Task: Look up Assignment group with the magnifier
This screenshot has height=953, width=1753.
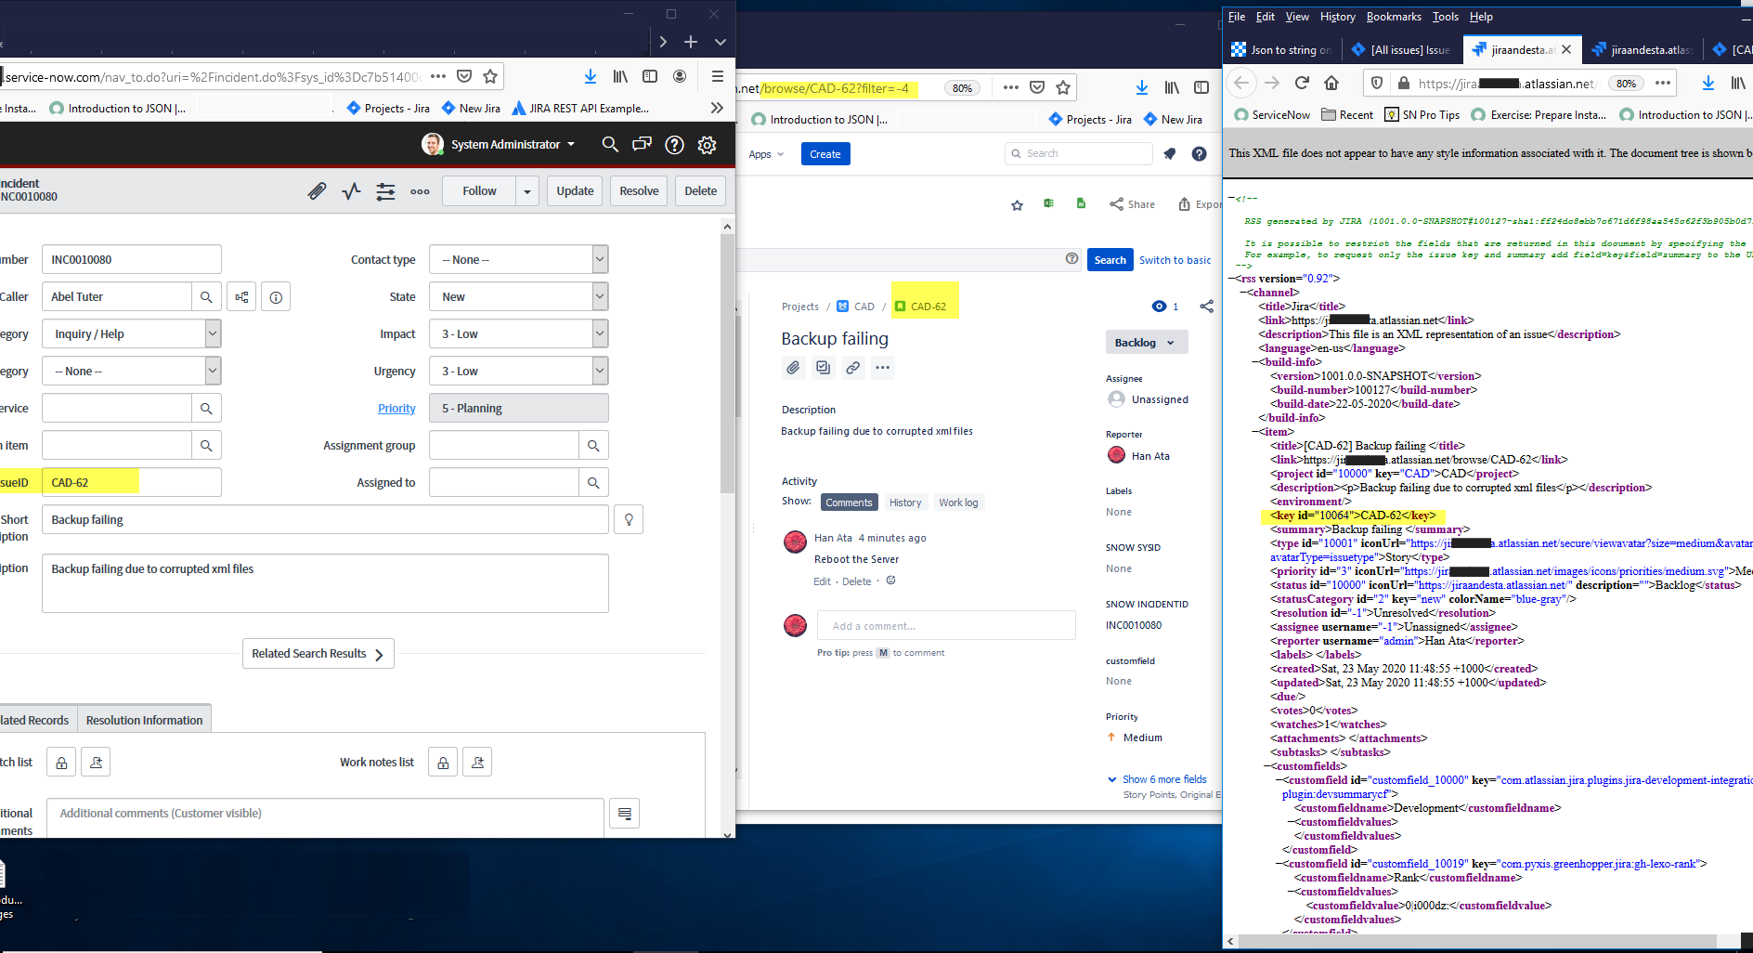Action: coord(593,446)
